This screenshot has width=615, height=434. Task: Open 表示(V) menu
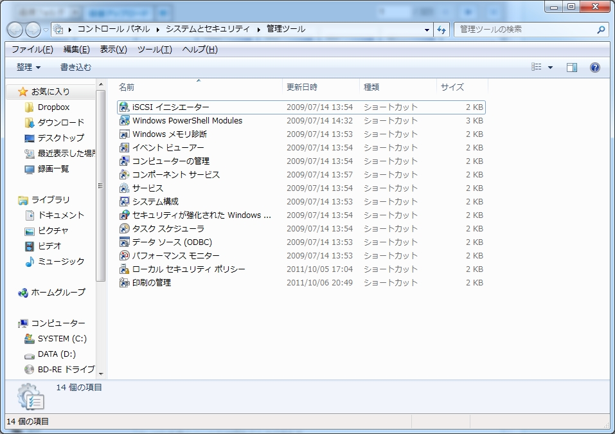[x=113, y=50]
